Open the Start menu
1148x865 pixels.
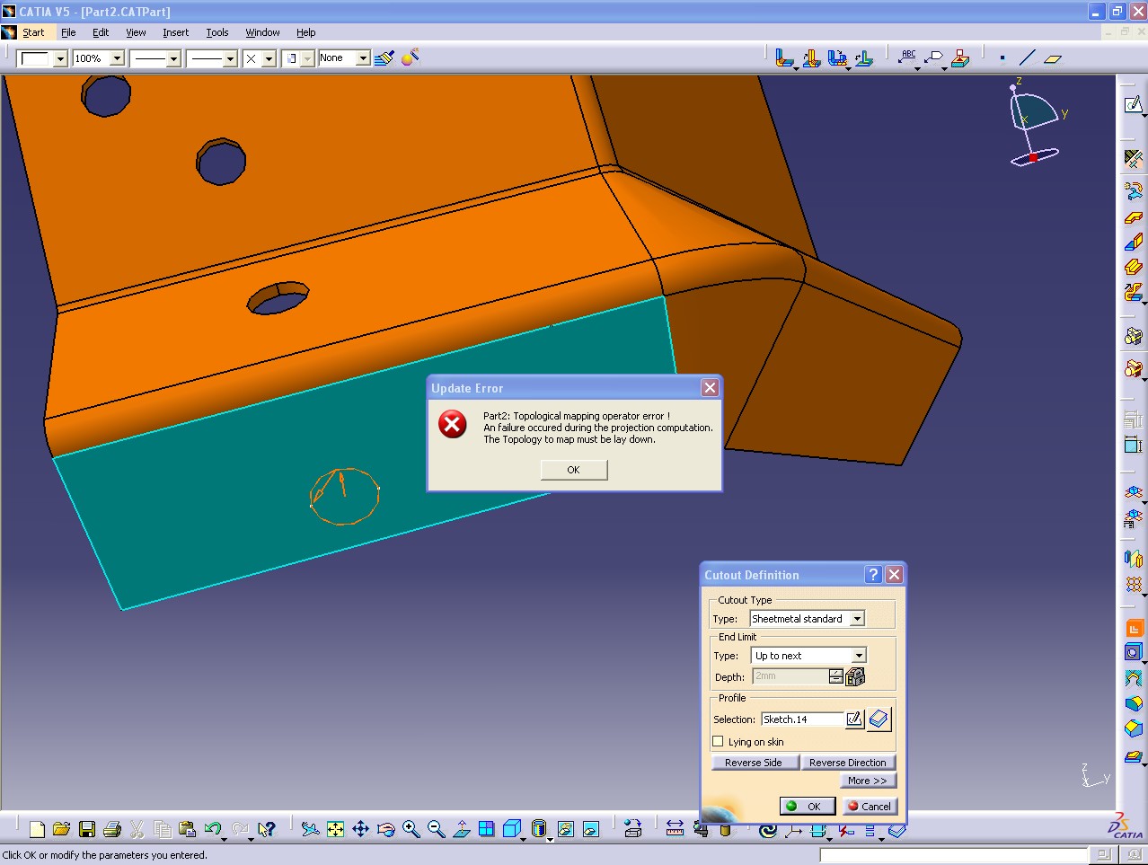pyautogui.click(x=33, y=32)
